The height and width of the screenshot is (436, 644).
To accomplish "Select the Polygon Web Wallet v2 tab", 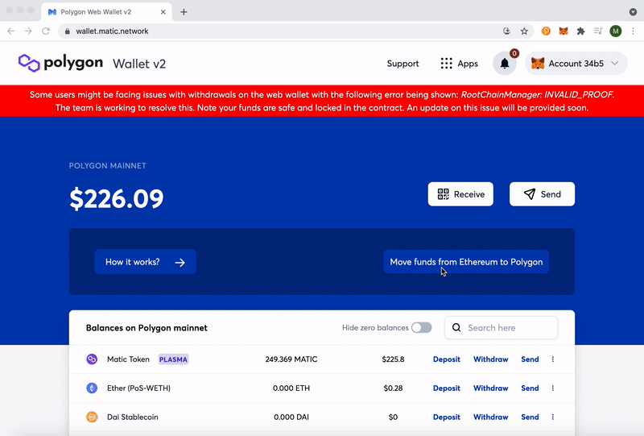I will [106, 12].
